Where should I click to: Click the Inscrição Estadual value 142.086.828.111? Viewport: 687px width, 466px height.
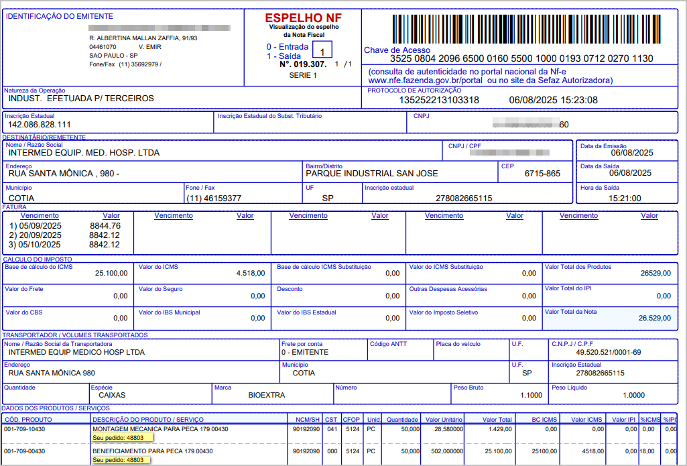tap(39, 125)
